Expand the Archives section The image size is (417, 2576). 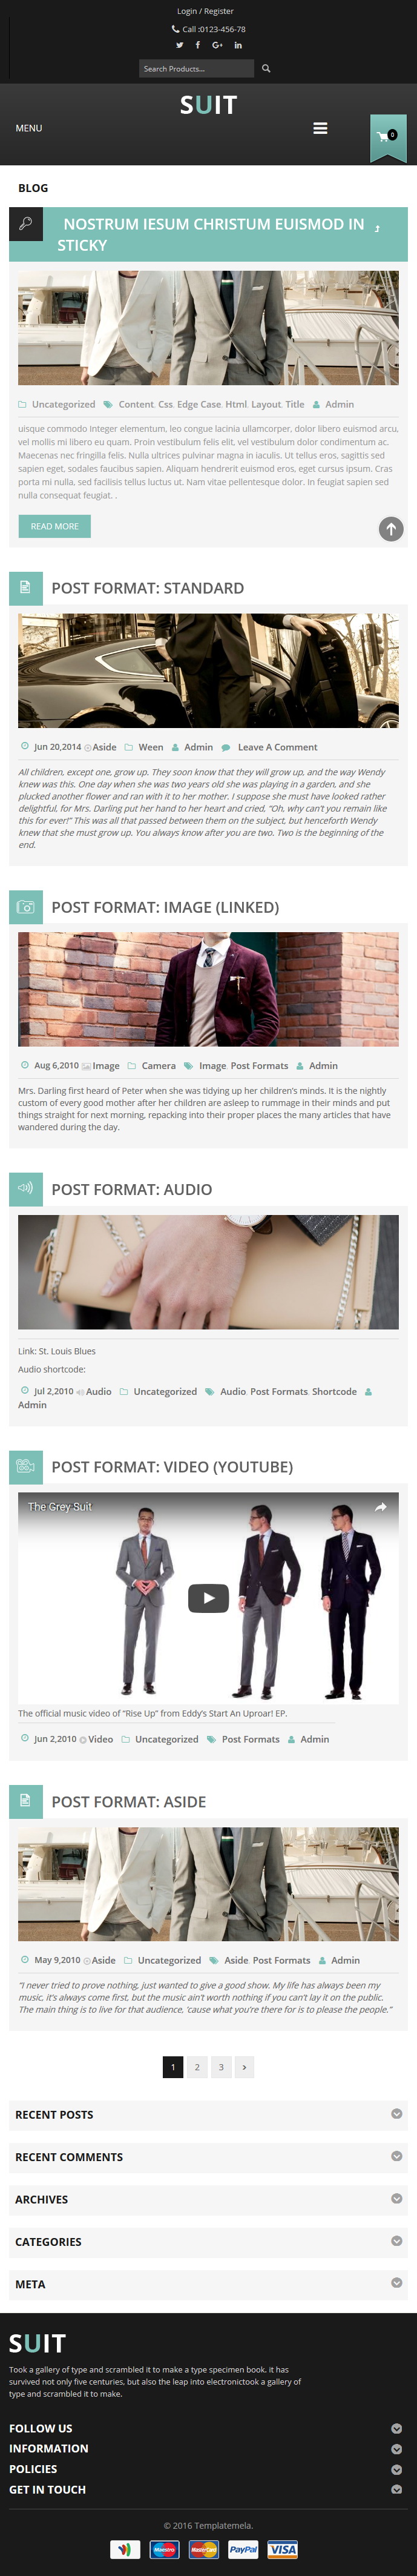[x=208, y=2199]
